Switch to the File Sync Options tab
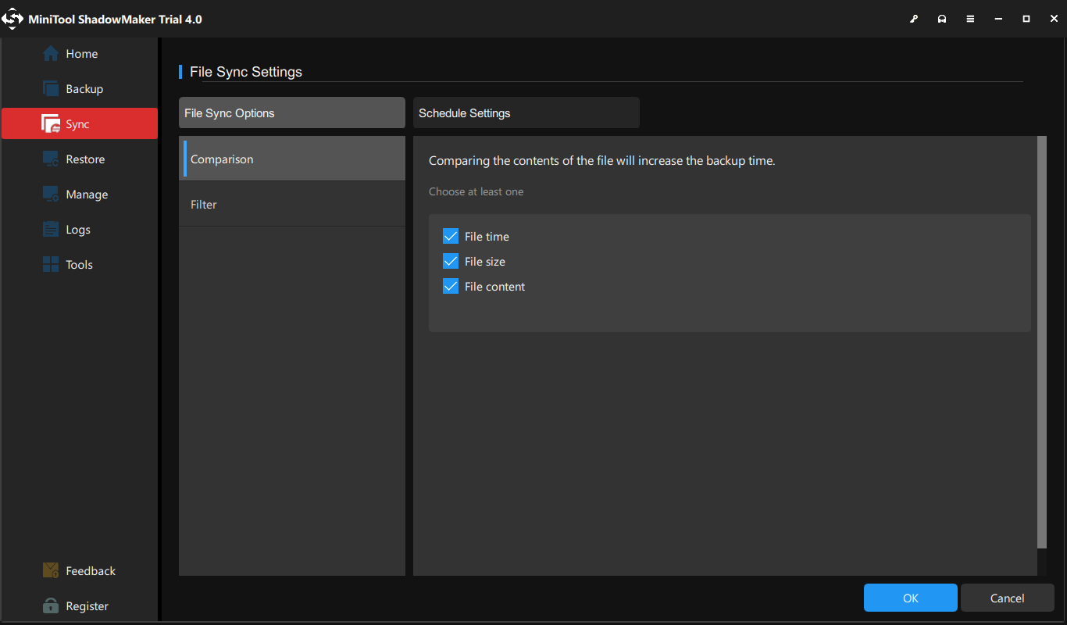Image resolution: width=1067 pixels, height=625 pixels. point(292,112)
